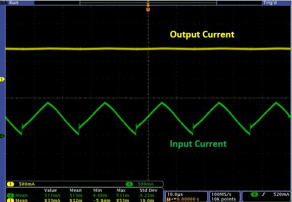The image size is (292, 202).
Task: Click the yellow channel 1 ground marker
Action: click(2, 79)
